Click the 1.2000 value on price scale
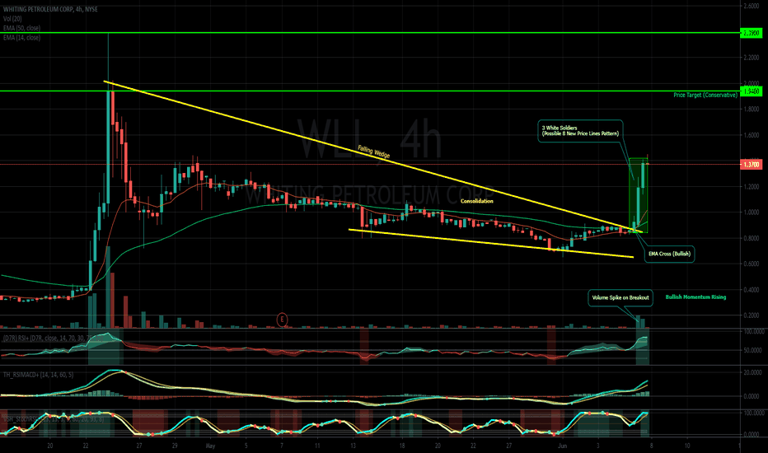 pos(752,187)
